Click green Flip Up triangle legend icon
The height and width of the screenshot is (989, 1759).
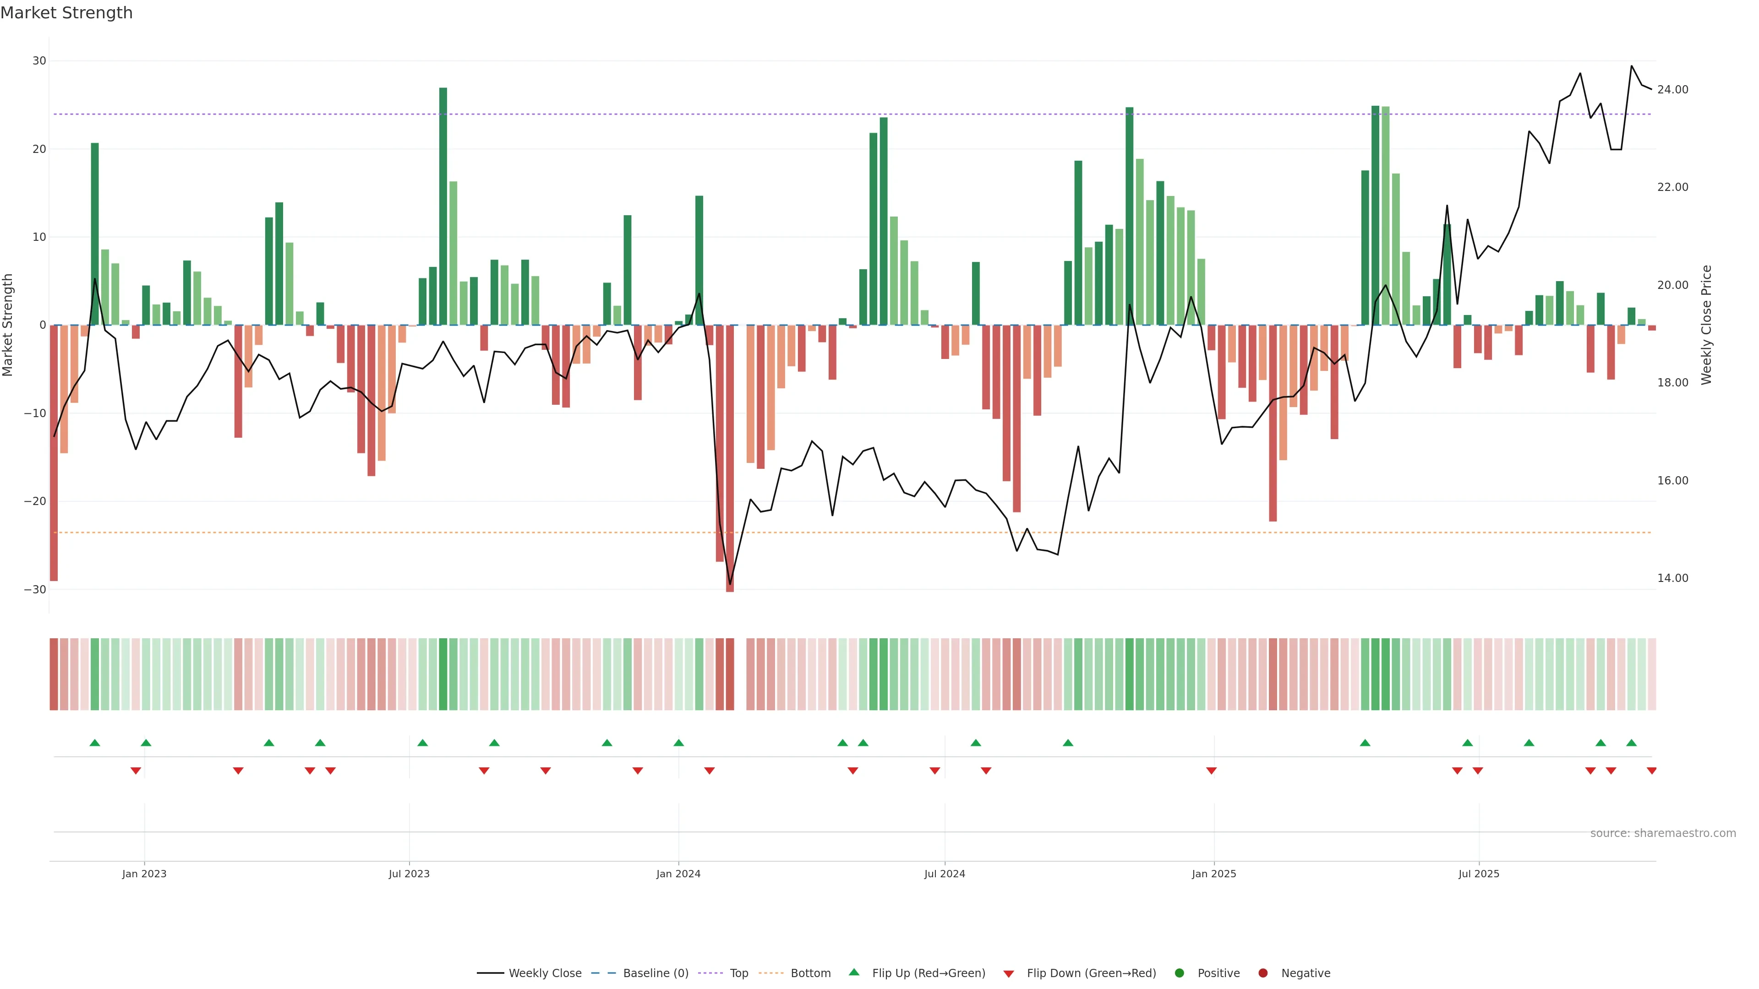click(853, 972)
